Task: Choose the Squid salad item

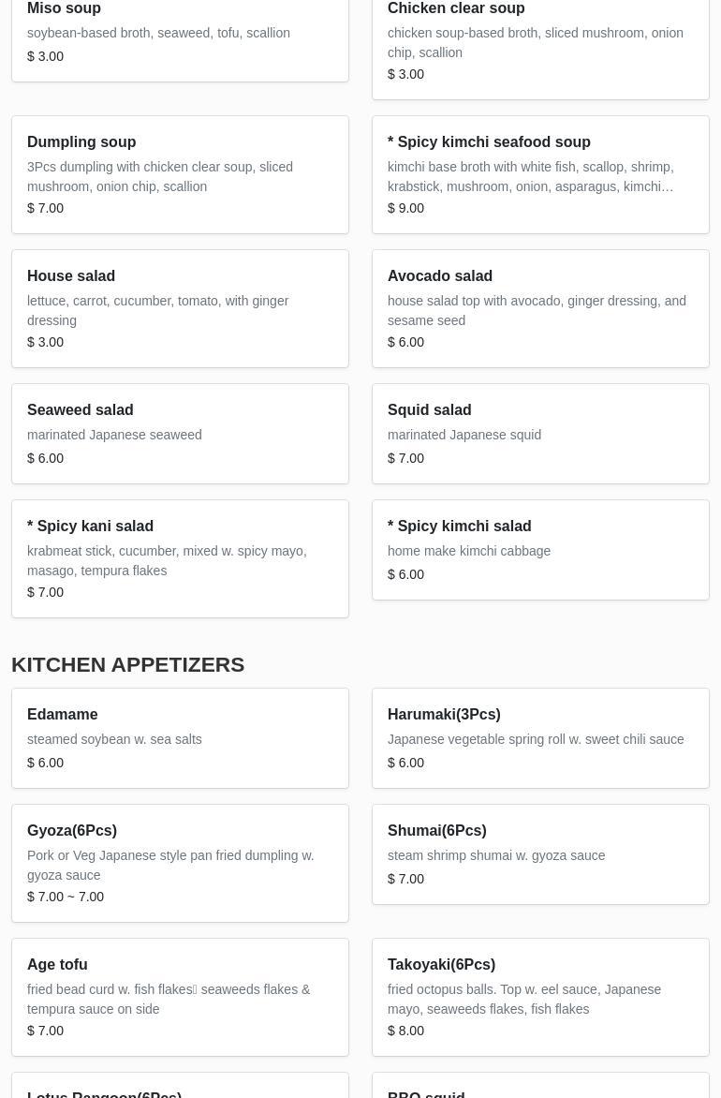Action: (540, 433)
